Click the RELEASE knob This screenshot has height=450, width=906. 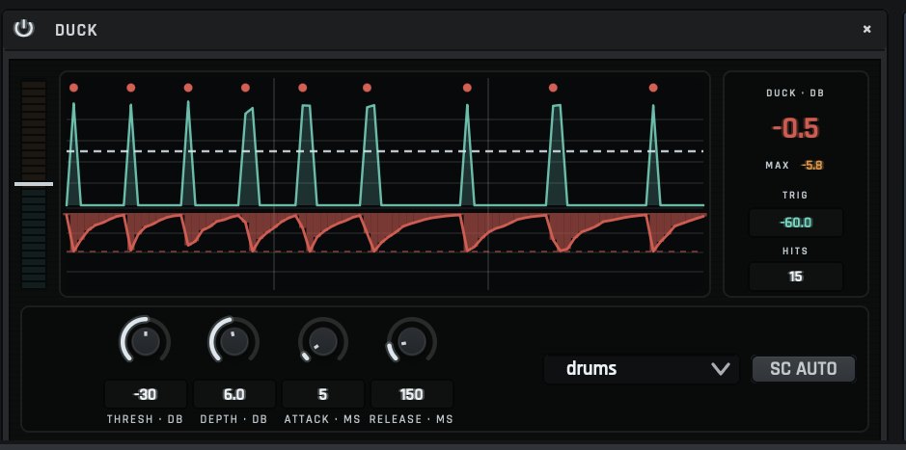tap(411, 341)
